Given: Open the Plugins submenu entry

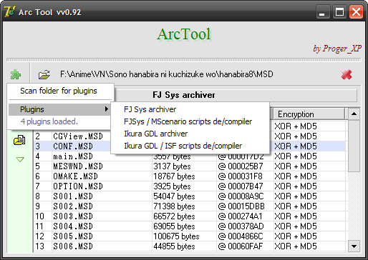Looking at the screenshot, I should coord(59,109).
